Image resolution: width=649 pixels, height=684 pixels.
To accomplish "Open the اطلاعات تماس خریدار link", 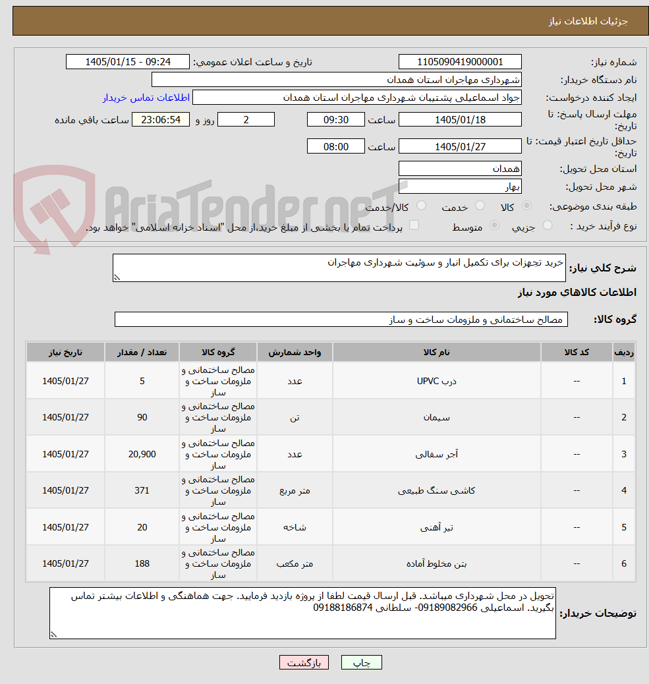I will [x=146, y=98].
